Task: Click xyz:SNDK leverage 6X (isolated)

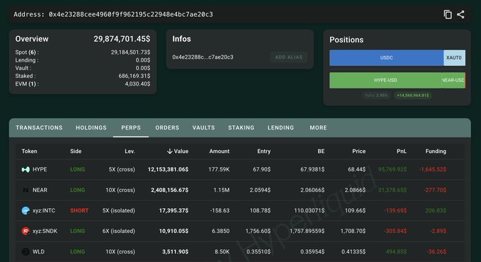Action: (x=119, y=231)
